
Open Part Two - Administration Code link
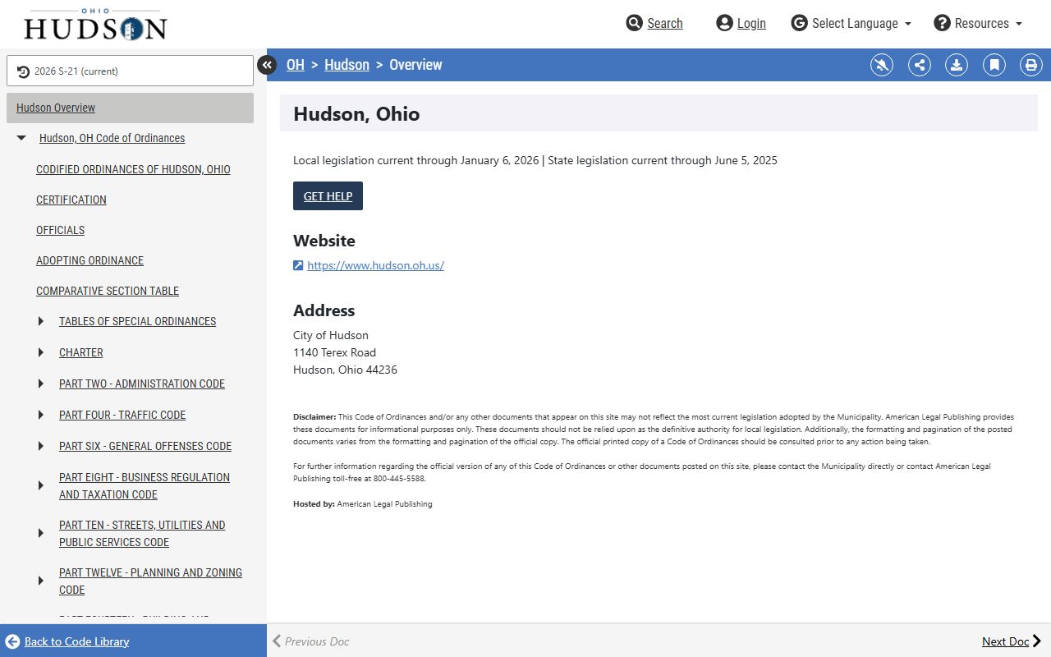(142, 384)
